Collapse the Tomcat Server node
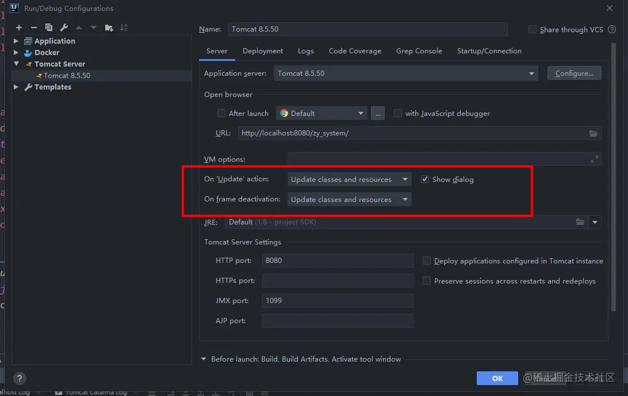The height and width of the screenshot is (396, 628). [17, 64]
